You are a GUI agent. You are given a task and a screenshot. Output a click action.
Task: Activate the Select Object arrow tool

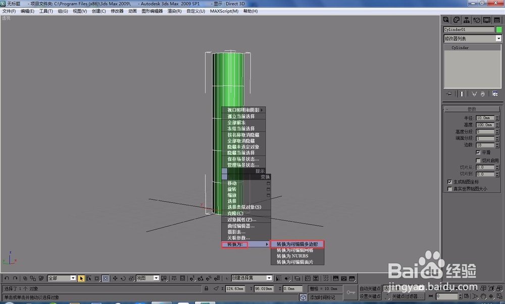(81, 278)
